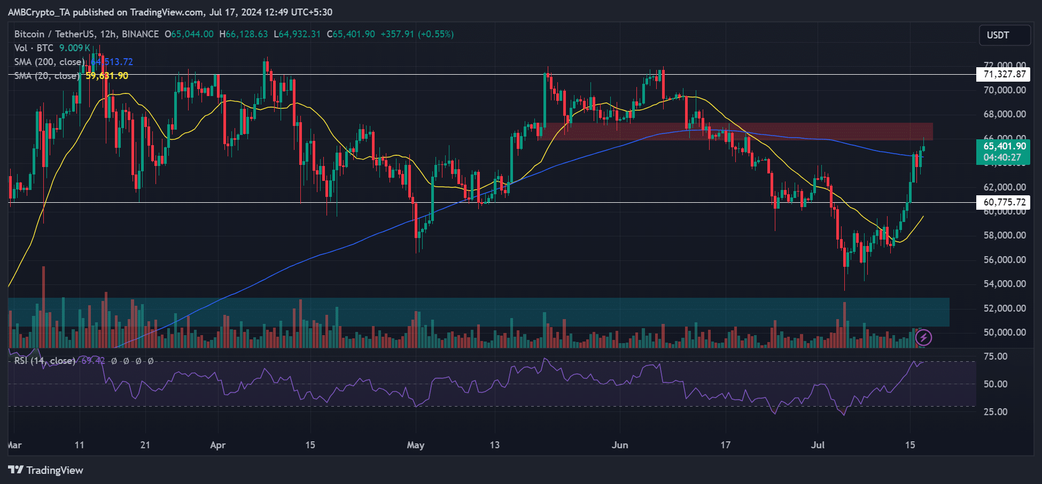The width and height of the screenshot is (1042, 484).
Task: Click the Apr date axis label
Action: pos(218,445)
